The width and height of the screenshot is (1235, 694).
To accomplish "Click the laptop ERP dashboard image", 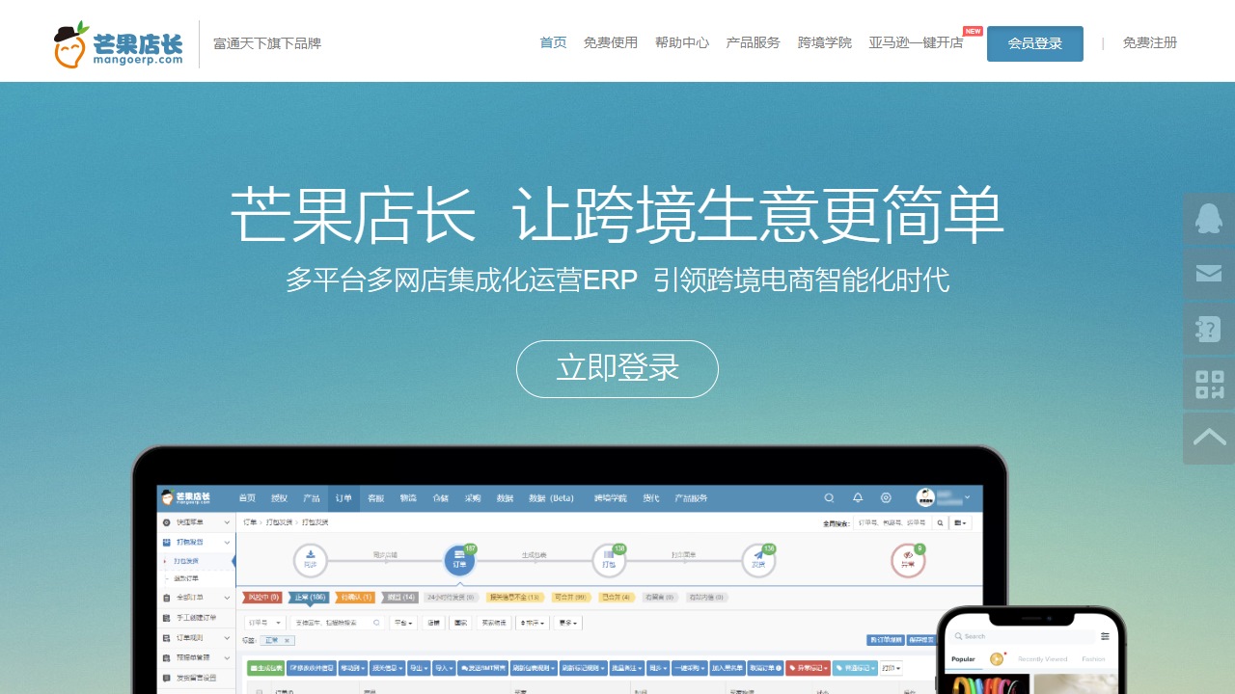I will tap(569, 571).
